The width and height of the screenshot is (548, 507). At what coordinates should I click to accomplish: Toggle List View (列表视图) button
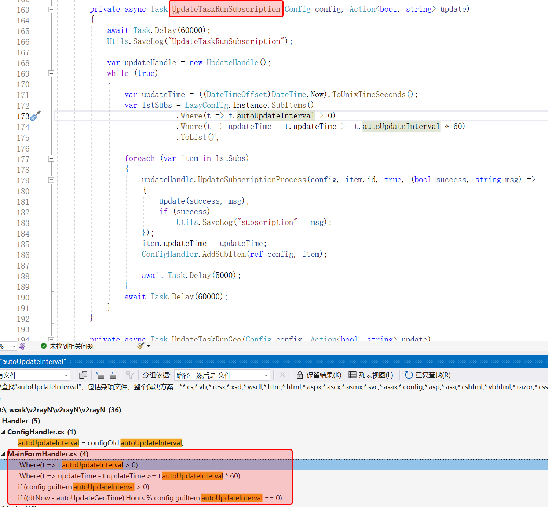pos(371,375)
